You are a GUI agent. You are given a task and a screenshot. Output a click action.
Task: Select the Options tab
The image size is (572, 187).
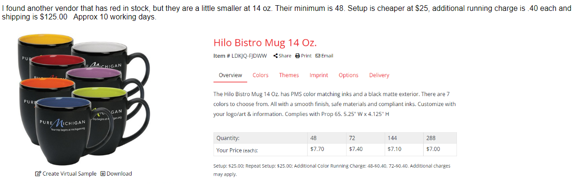[349, 75]
